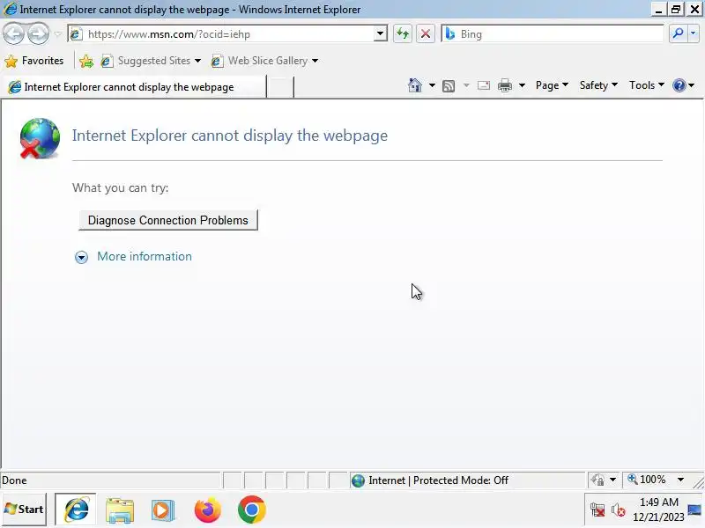Click the Home page icon
The height and width of the screenshot is (528, 705).
pos(415,84)
